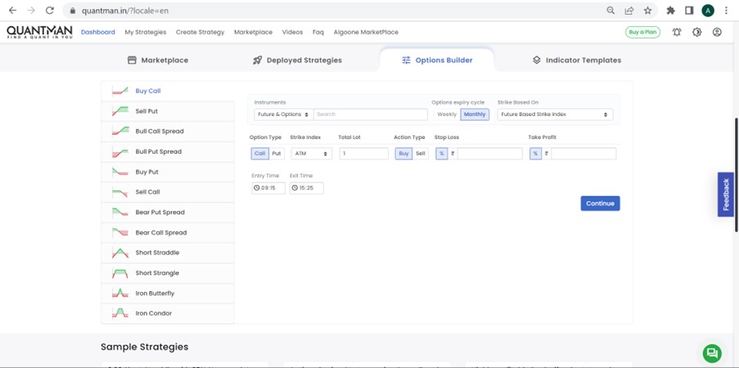Screen dimensions: 739x368
Task: Switch to the Deployed Strategies tab
Action: 297,61
